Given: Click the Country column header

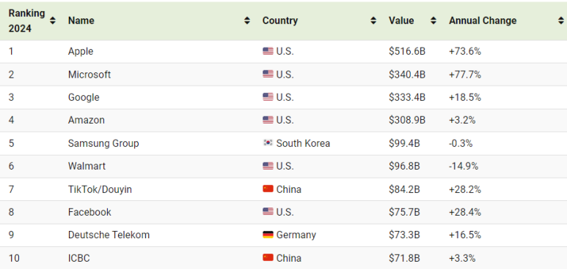Looking at the screenshot, I should tap(280, 20).
